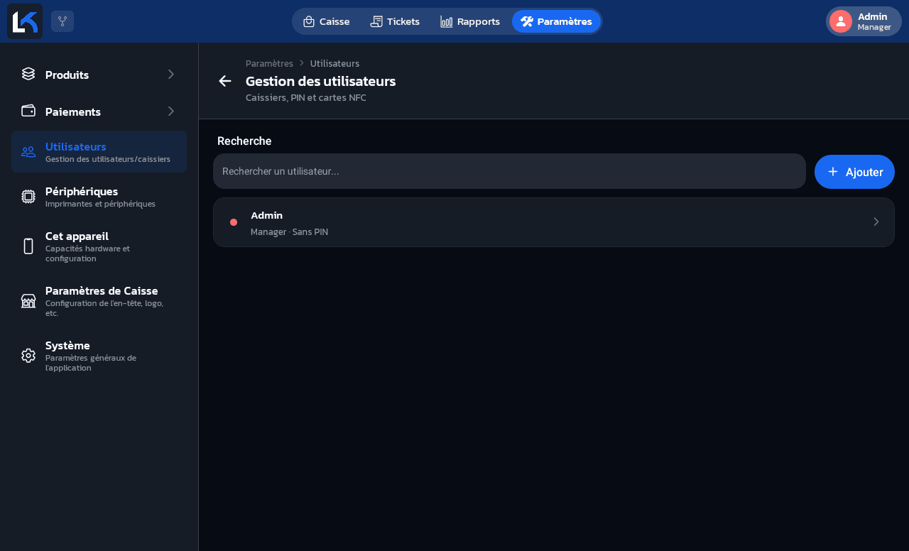Open the Caisse tab
The image size is (909, 551).
327,21
